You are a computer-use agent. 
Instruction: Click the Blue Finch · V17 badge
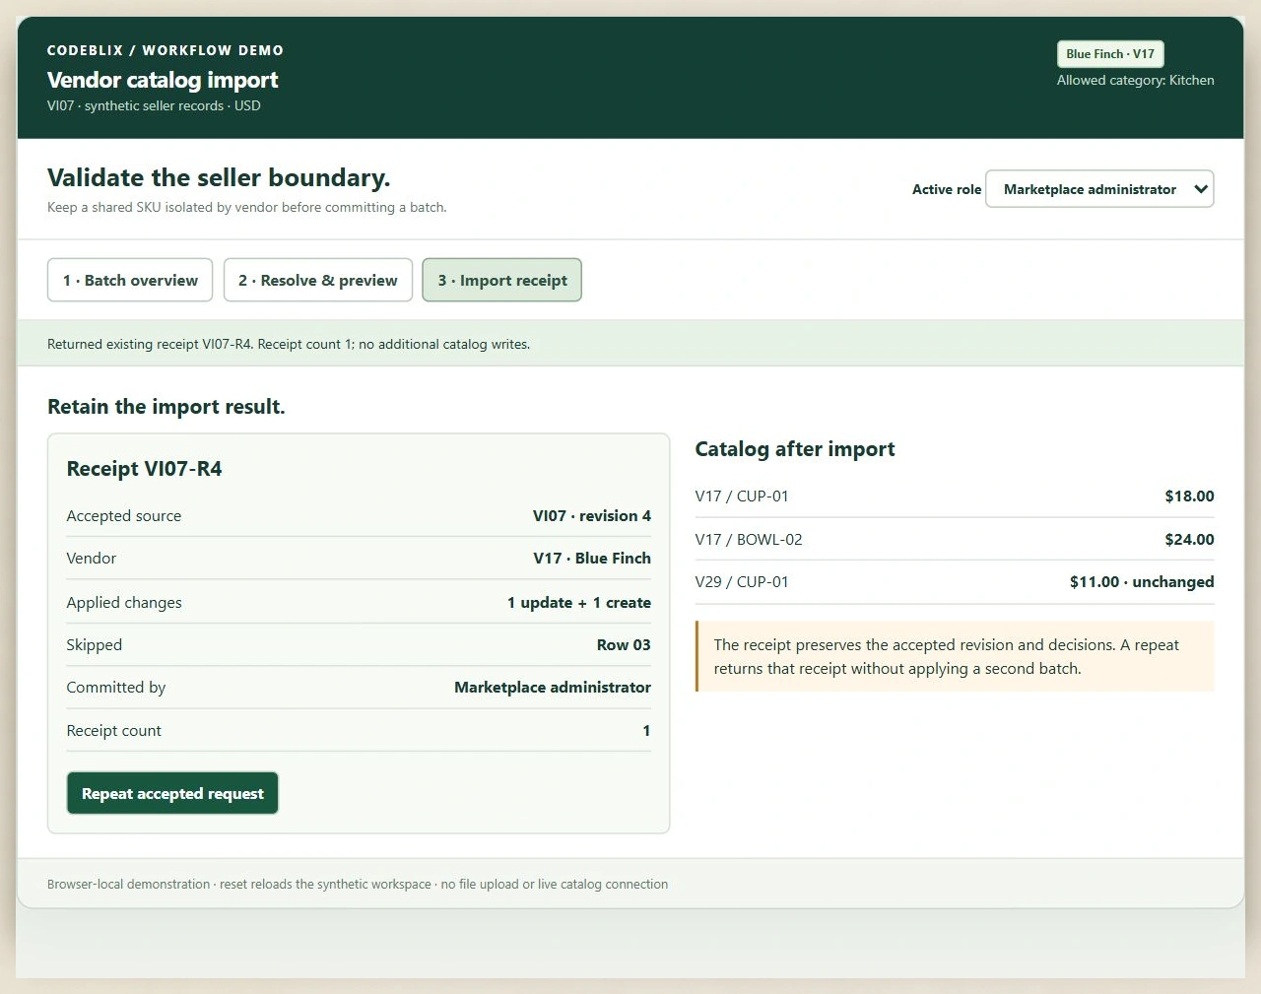[1110, 54]
